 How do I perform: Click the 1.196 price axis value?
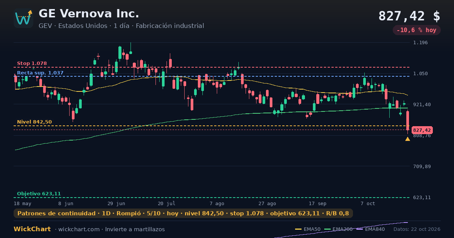click(420, 43)
